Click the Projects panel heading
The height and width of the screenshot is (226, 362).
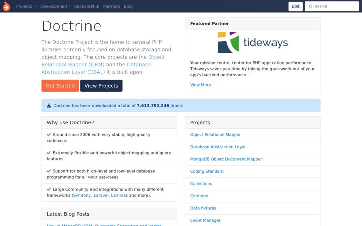(x=200, y=122)
